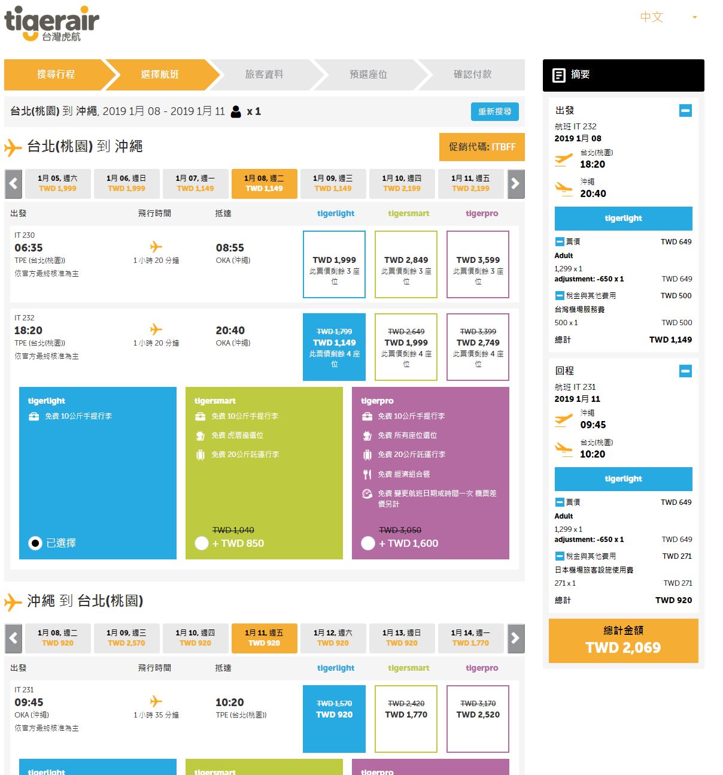Open the 中文 language dropdown
Screen dimensions: 723x775
click(669, 17)
